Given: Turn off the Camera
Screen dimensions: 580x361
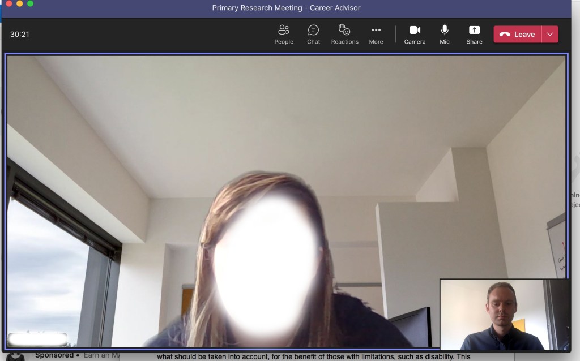Looking at the screenshot, I should click(x=415, y=34).
